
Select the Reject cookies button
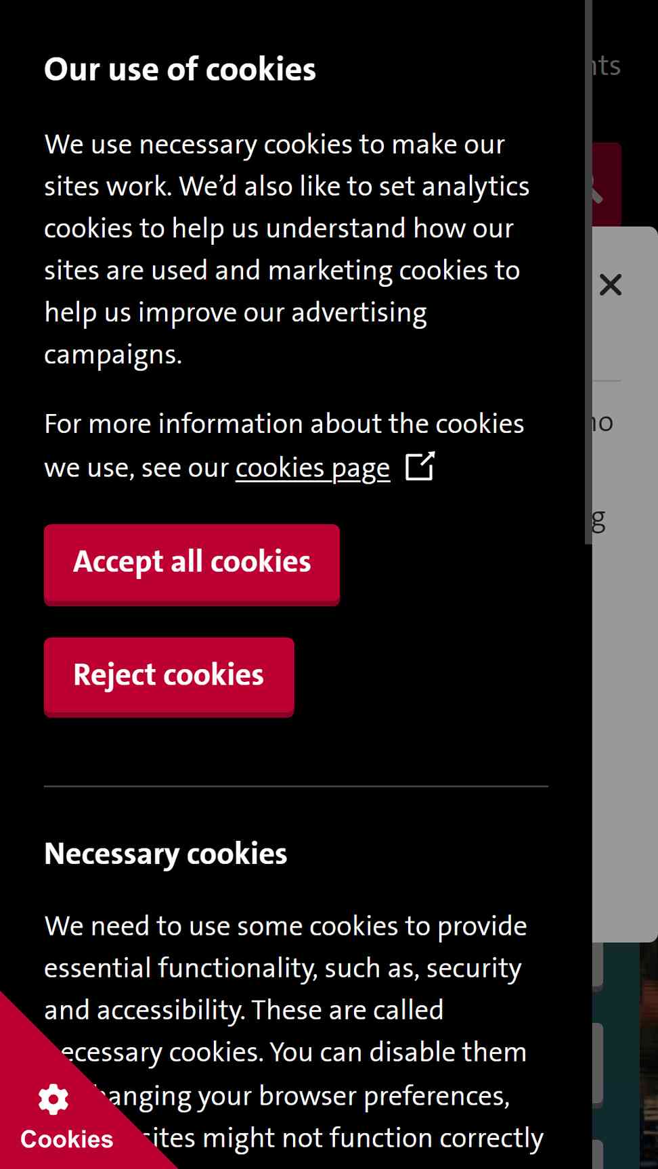coord(169,677)
